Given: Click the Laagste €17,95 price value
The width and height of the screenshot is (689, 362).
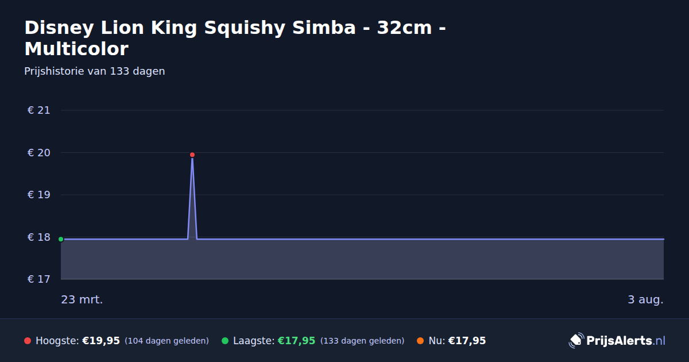Looking at the screenshot, I should click(296, 341).
